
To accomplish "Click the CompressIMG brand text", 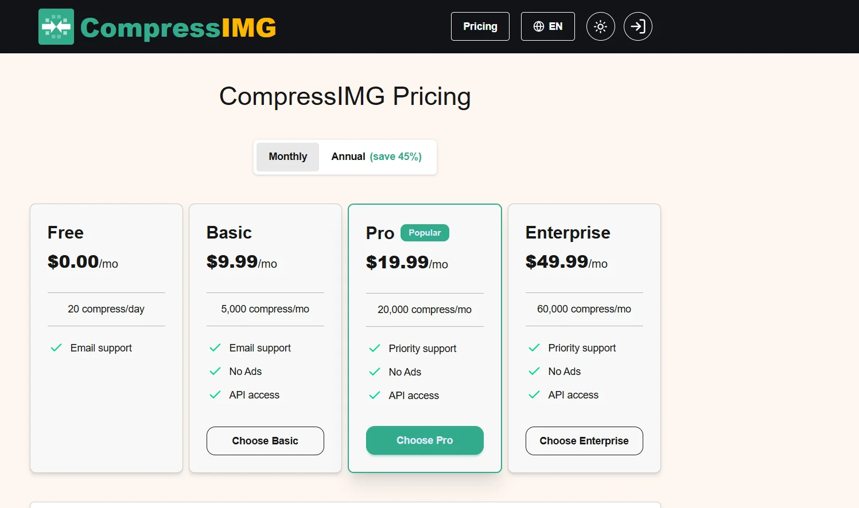I will click(178, 28).
